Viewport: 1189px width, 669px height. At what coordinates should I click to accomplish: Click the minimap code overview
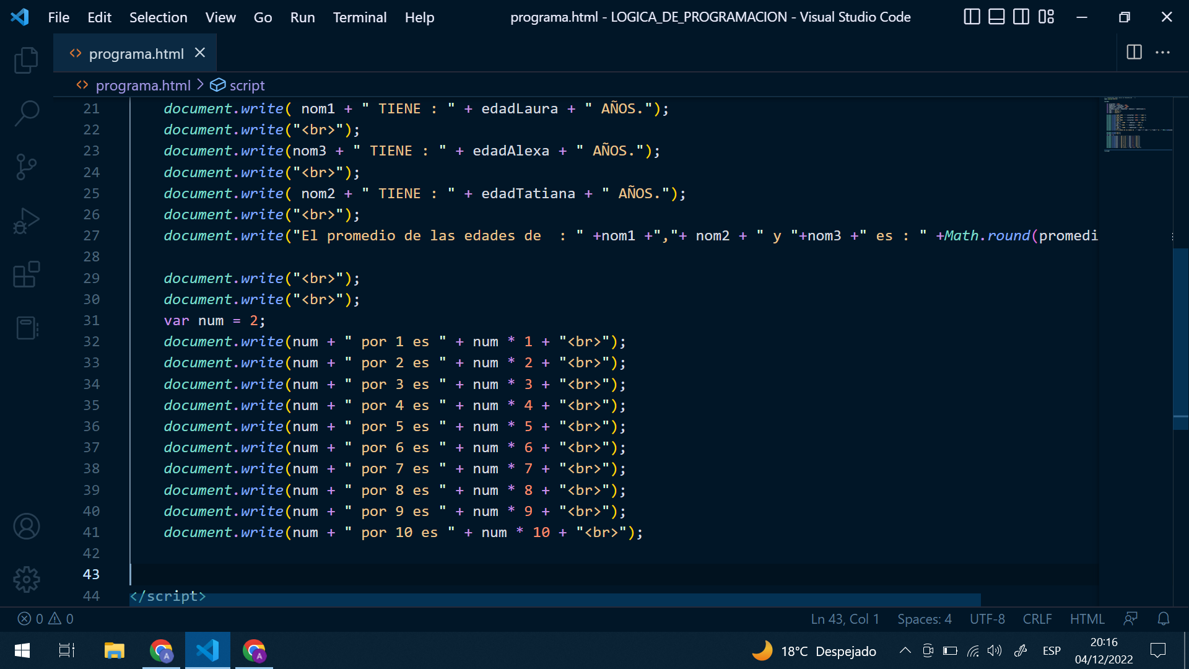coord(1137,124)
